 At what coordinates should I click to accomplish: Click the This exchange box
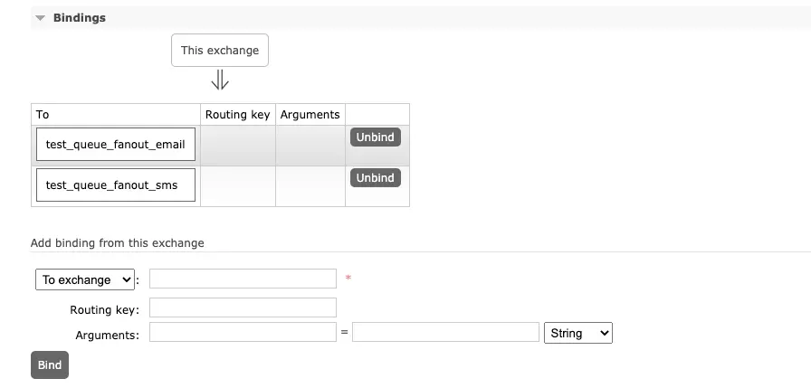(x=220, y=51)
